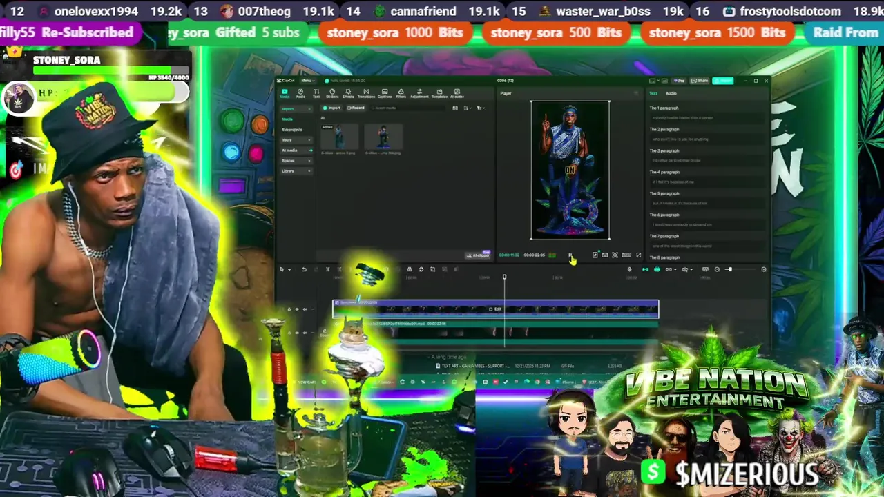
Task: Select Subprojects in sidebar
Action: pyautogui.click(x=292, y=130)
